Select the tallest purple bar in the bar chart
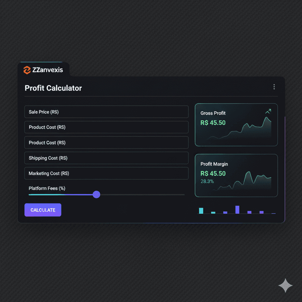This screenshot has height=302, width=302. point(237,209)
